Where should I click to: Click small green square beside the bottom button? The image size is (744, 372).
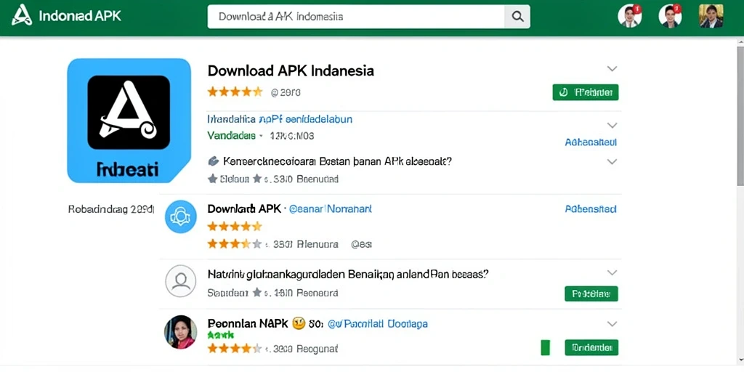545,347
